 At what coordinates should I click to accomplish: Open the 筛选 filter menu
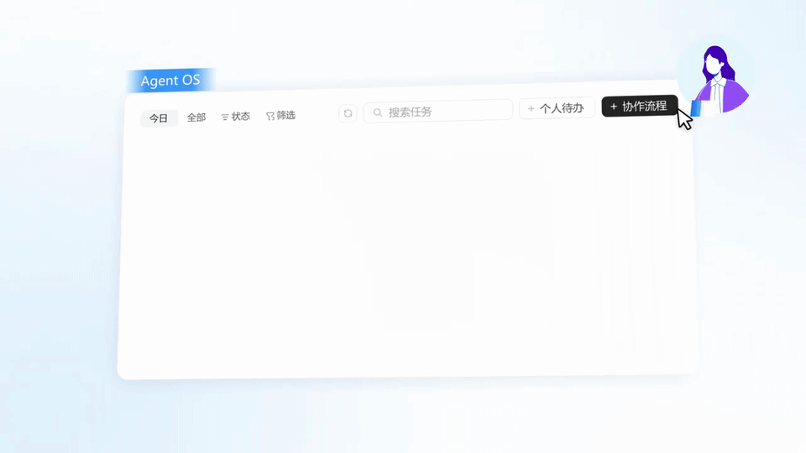click(280, 116)
